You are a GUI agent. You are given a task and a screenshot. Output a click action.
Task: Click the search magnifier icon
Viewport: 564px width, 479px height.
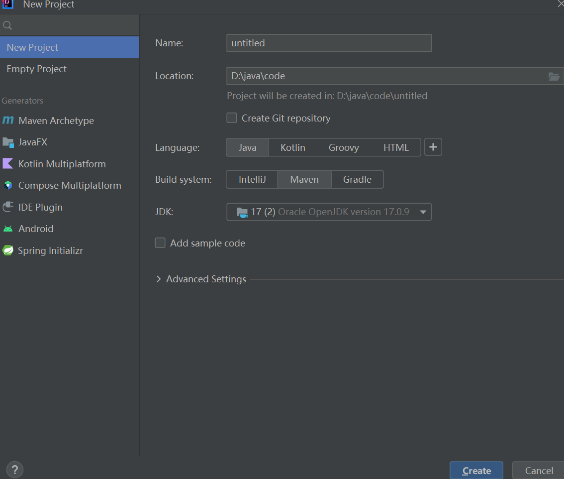click(7, 25)
